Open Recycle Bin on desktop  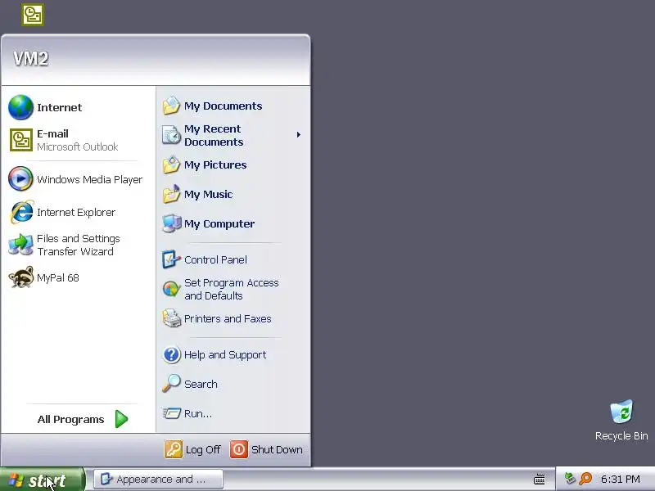point(621,420)
